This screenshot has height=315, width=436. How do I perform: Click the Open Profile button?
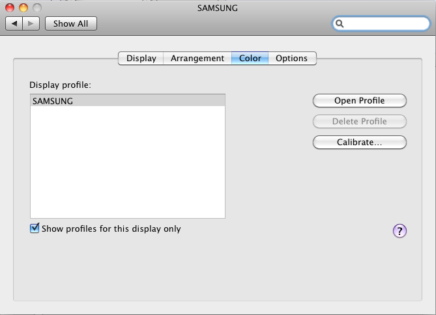(359, 100)
